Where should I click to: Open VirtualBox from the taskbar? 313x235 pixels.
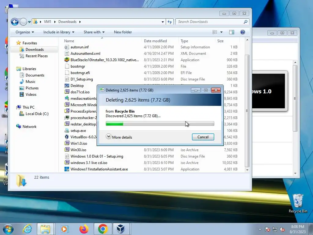[x=121, y=229]
